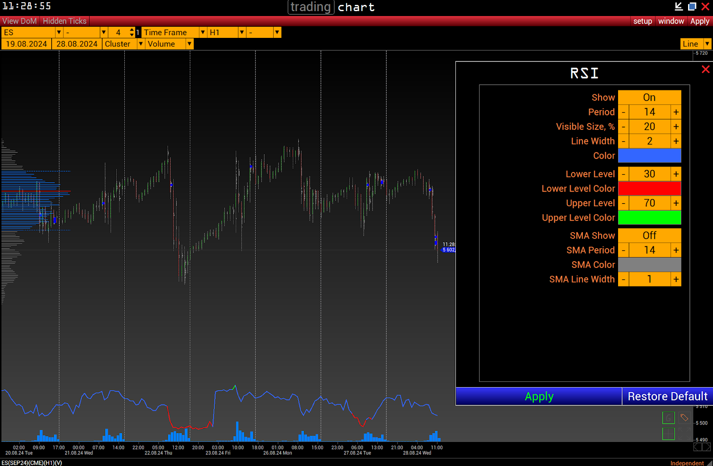Click the scroll chart right arrow icon

pos(706,446)
